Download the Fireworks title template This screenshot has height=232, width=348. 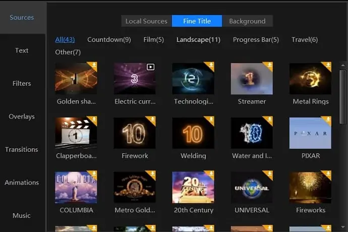[328, 174]
